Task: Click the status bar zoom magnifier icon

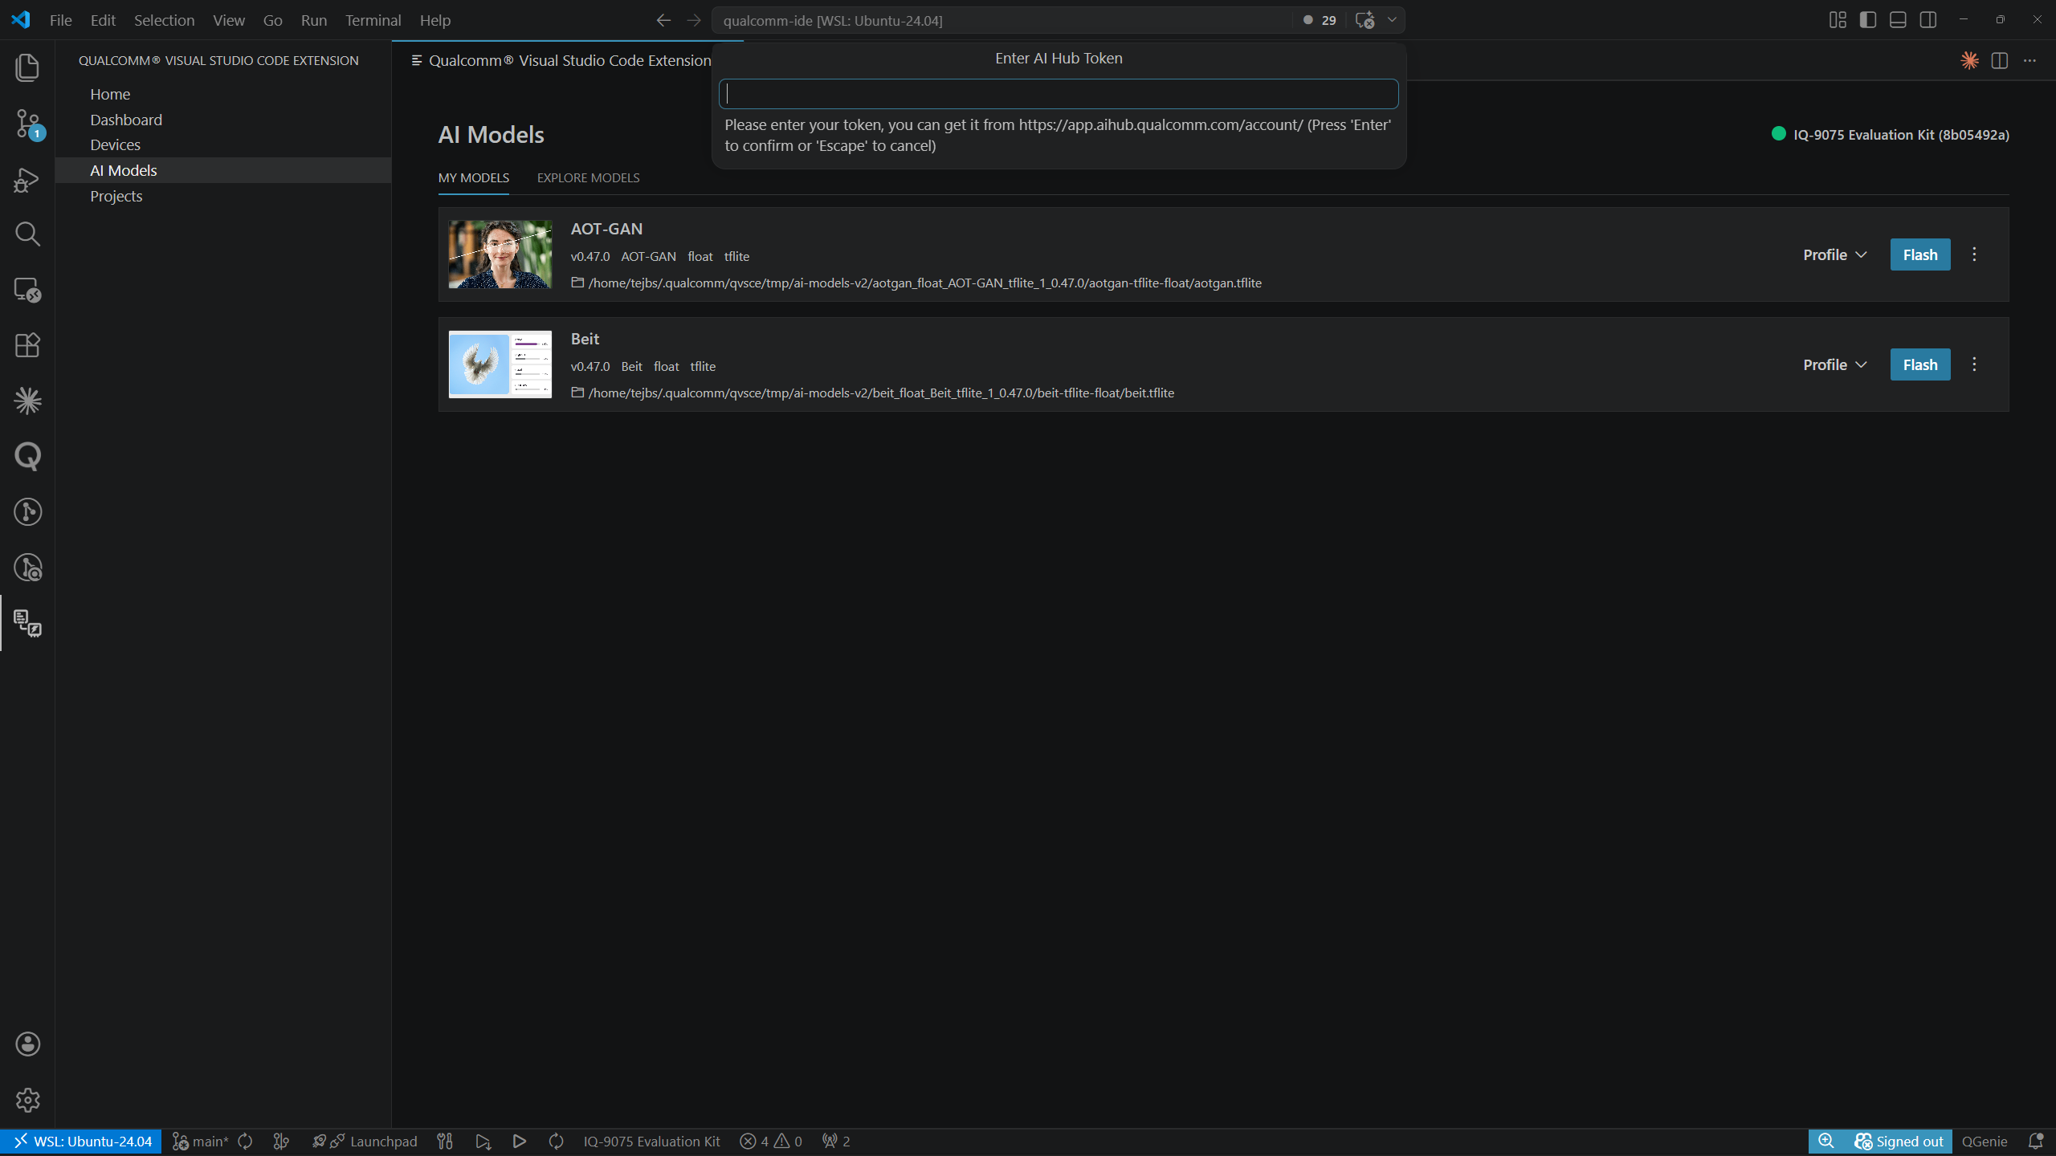Action: click(x=1826, y=1141)
